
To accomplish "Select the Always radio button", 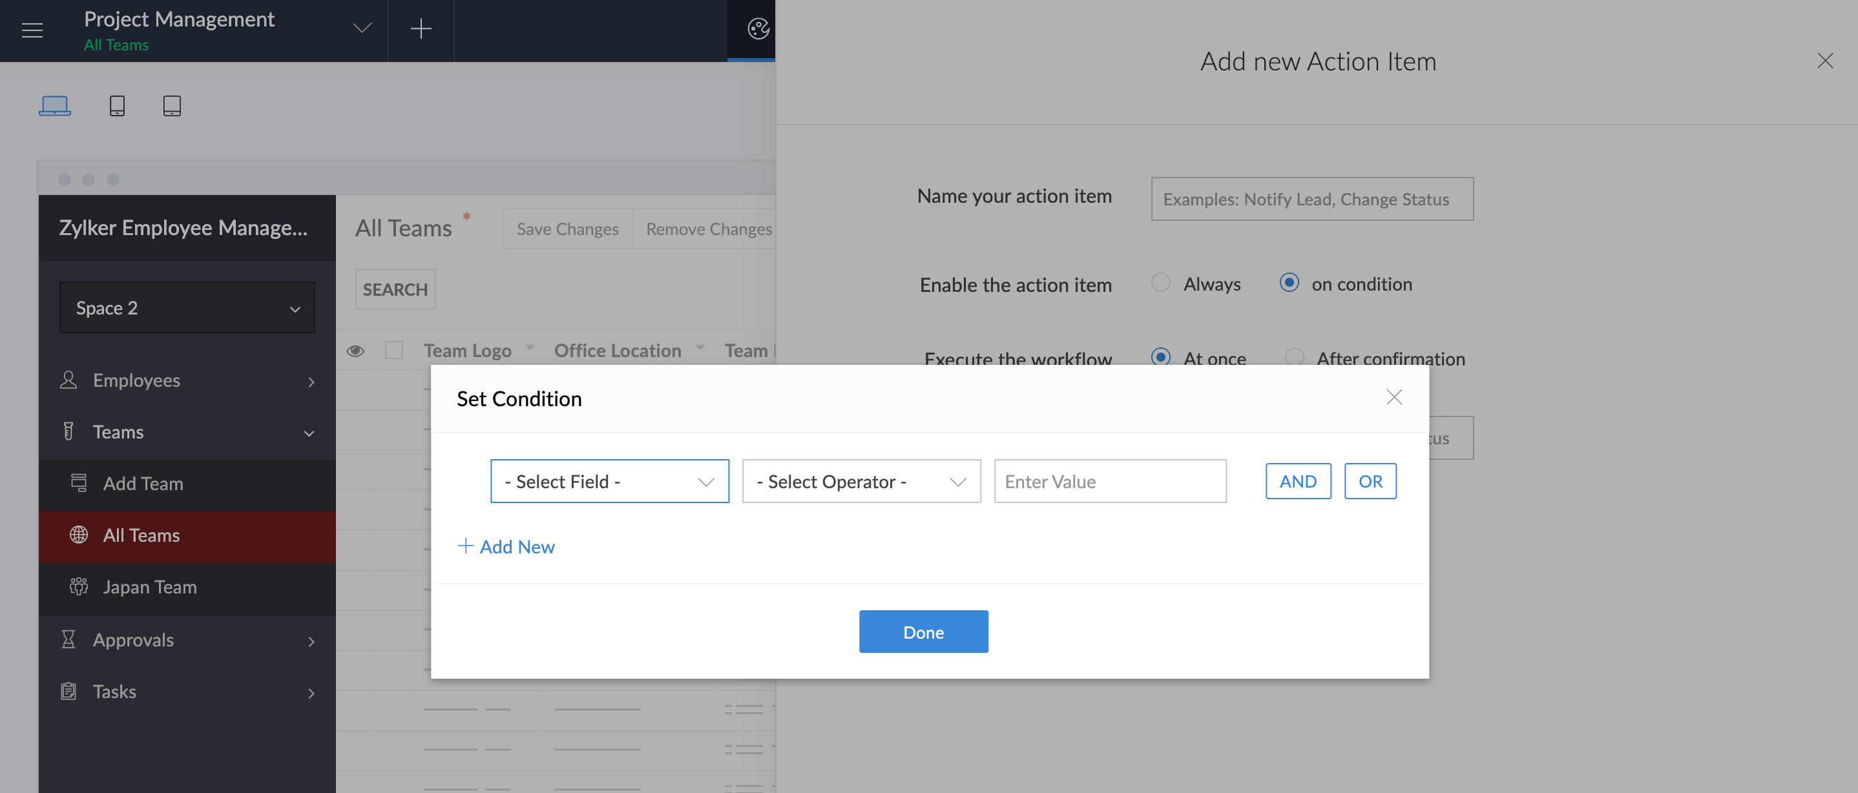I will (x=1160, y=283).
